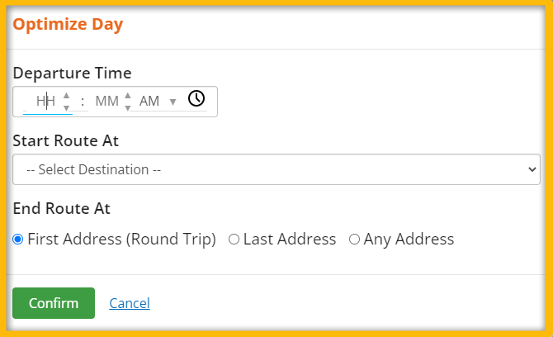553x337 pixels.
Task: Focus the HH hour field
Action: (46, 102)
